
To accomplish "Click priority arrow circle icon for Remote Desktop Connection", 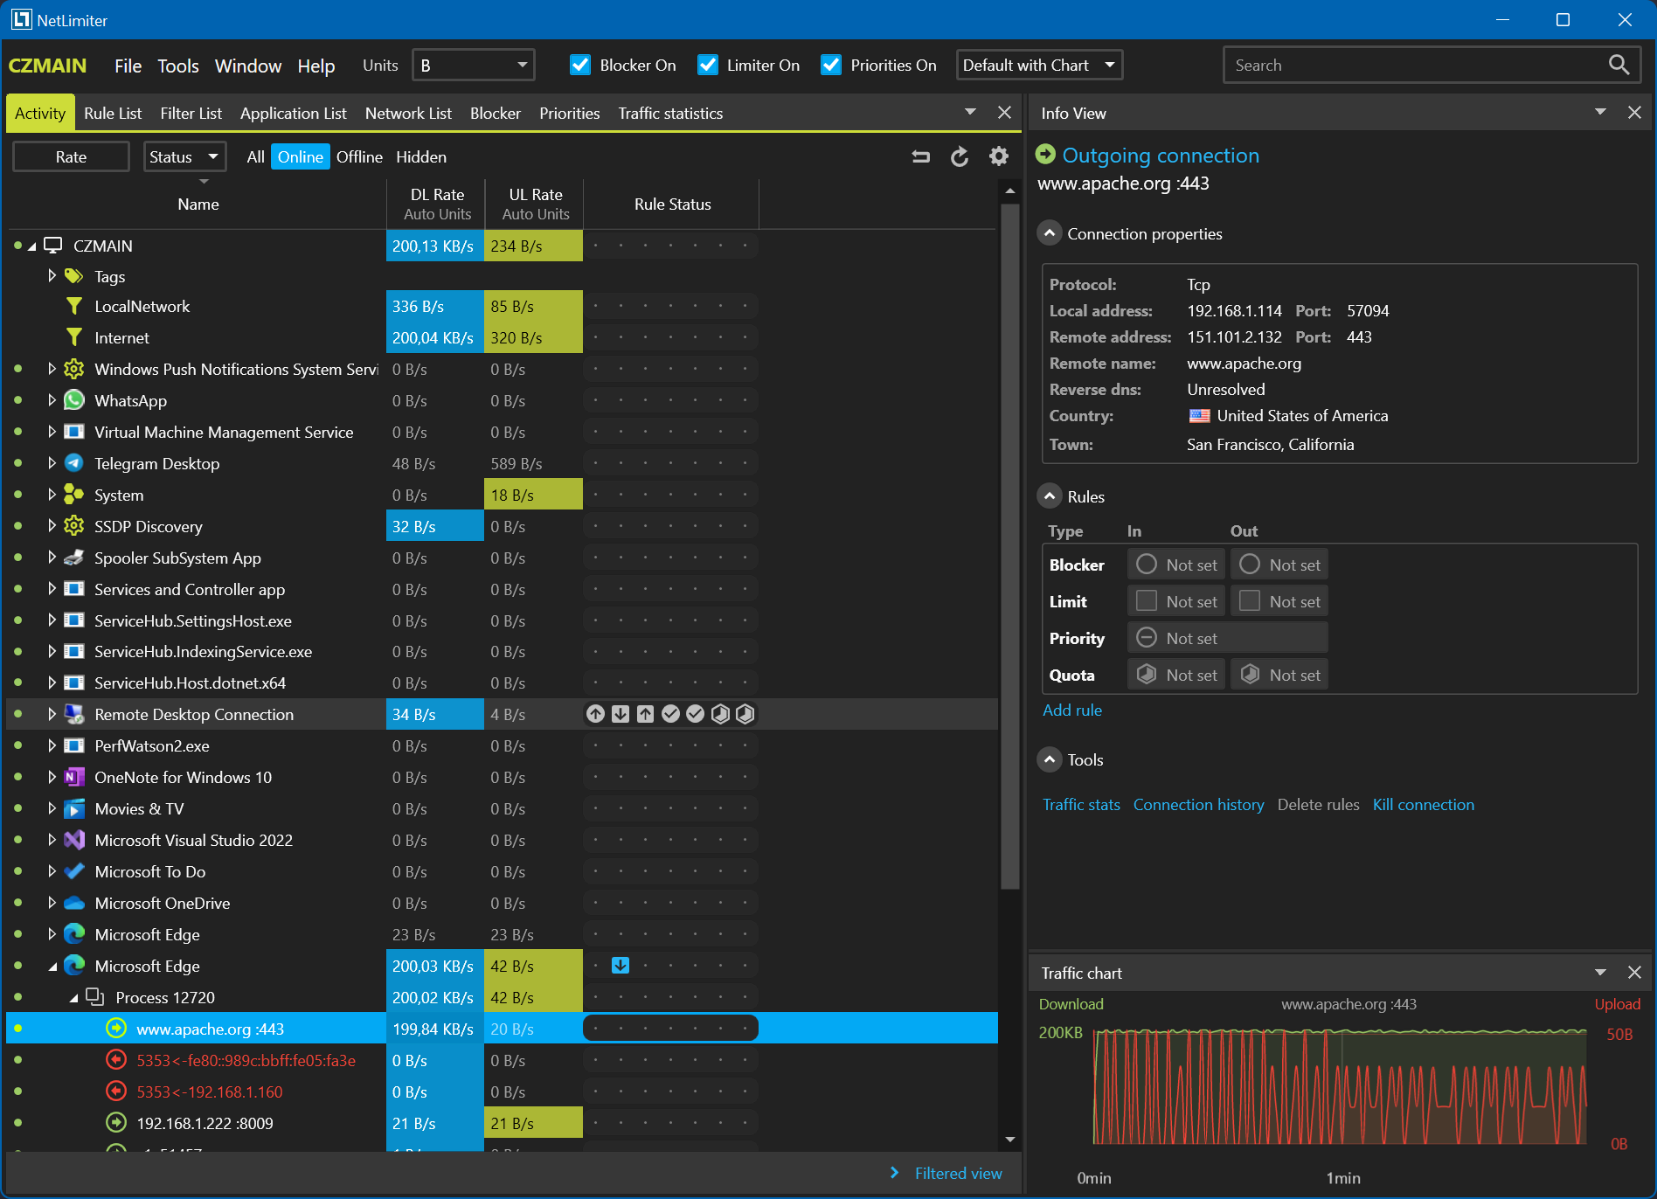I will (x=596, y=714).
